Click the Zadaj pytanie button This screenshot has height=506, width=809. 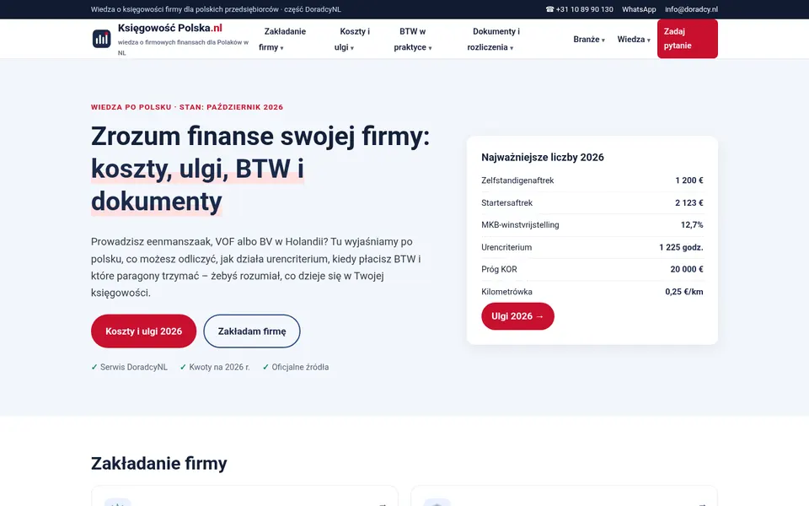click(x=688, y=39)
